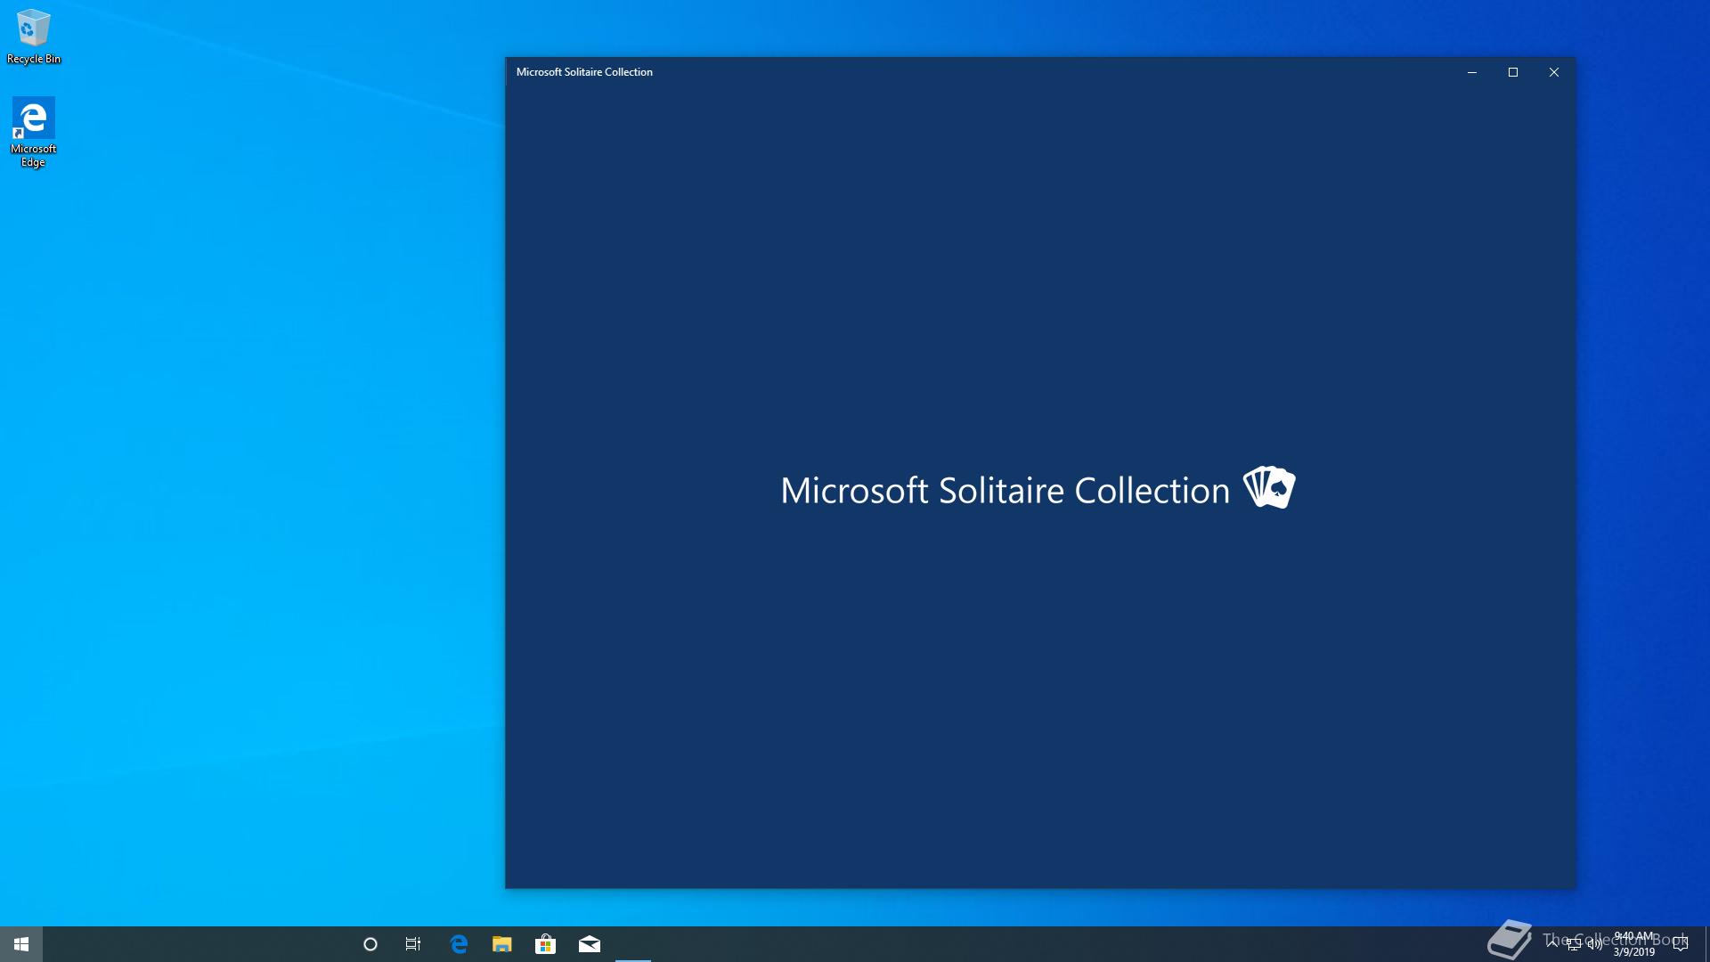Show hidden system tray icons
This screenshot has width=1710, height=962.
[x=1552, y=944]
